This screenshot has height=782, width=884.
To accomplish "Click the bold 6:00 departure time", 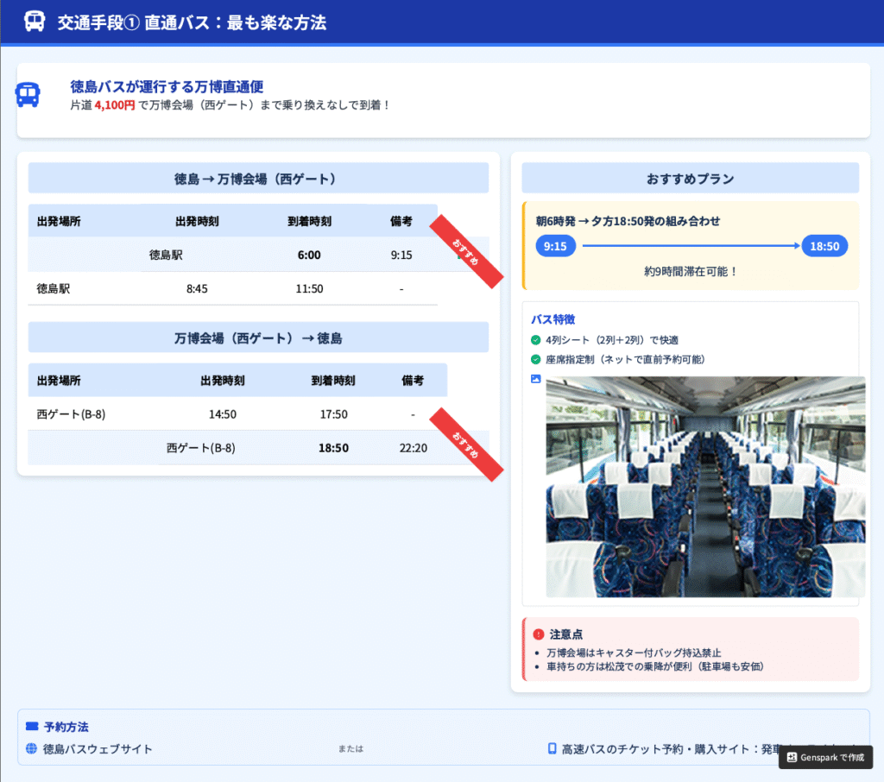I will coord(309,255).
